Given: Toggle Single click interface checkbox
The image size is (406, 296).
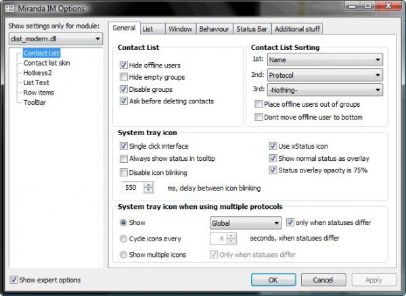Looking at the screenshot, I should [x=124, y=146].
